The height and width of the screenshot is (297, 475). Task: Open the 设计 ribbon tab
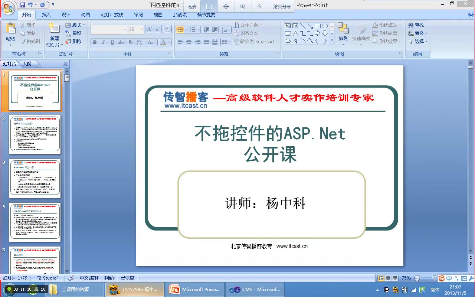(x=66, y=15)
